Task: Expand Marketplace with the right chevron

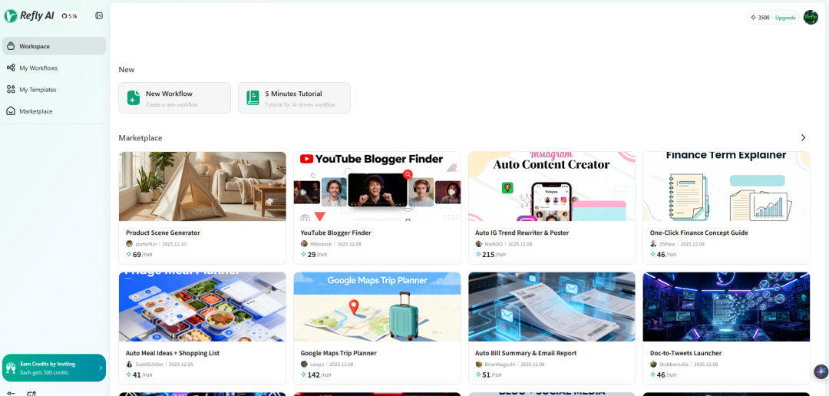Action: [x=803, y=137]
